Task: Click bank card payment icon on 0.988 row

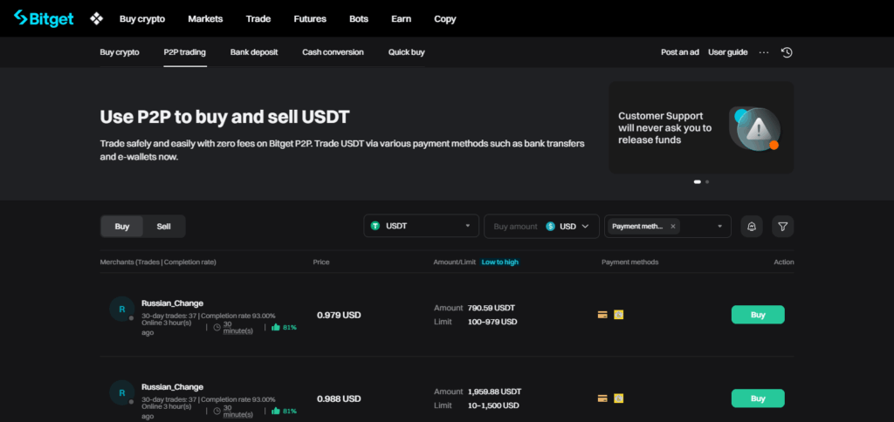Action: 602,398
